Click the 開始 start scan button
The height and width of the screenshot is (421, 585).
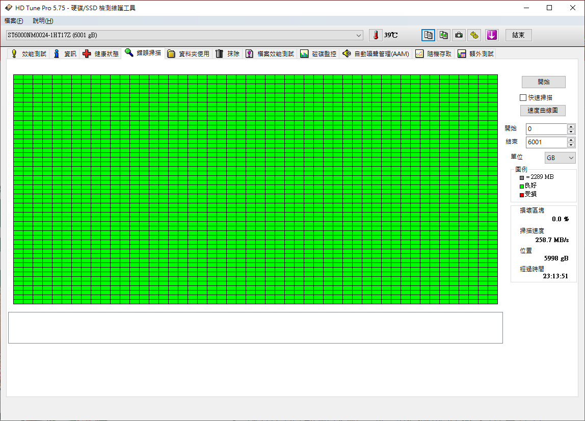[x=543, y=82]
